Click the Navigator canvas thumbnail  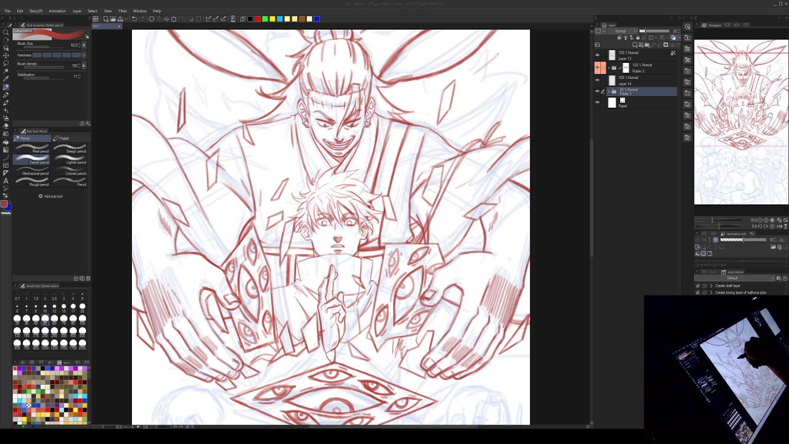(x=741, y=122)
